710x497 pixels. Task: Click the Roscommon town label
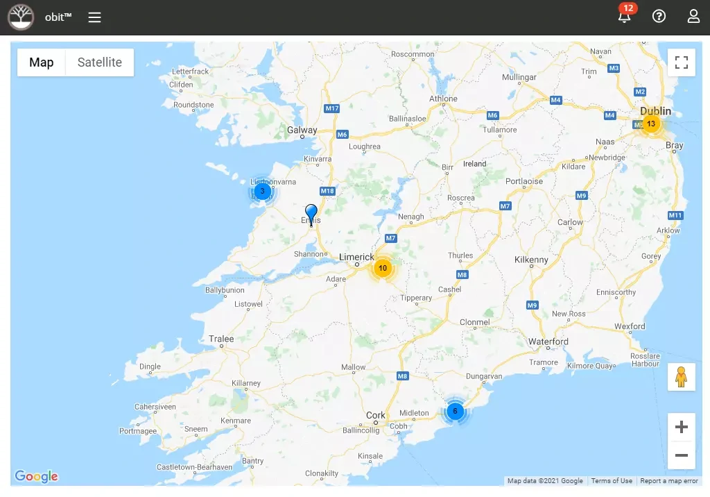coord(413,54)
